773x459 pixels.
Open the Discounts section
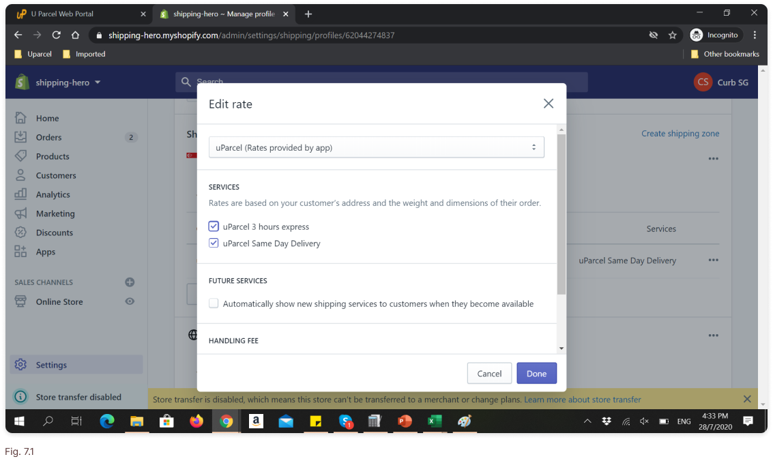(x=54, y=233)
